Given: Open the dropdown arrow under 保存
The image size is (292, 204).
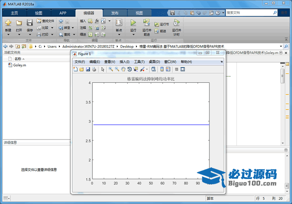Looking at the screenshot, I should [x=30, y=35].
